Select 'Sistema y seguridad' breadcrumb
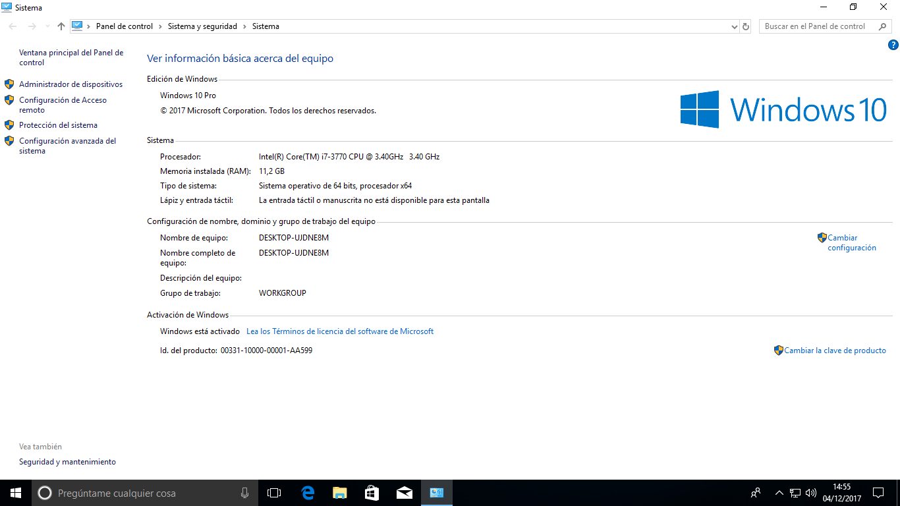This screenshot has height=506, width=900. 202,26
